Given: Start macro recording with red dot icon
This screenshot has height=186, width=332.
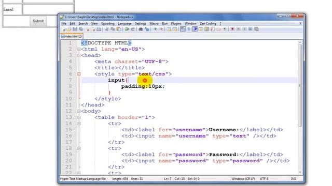Looking at the screenshot, I should point(232,29).
